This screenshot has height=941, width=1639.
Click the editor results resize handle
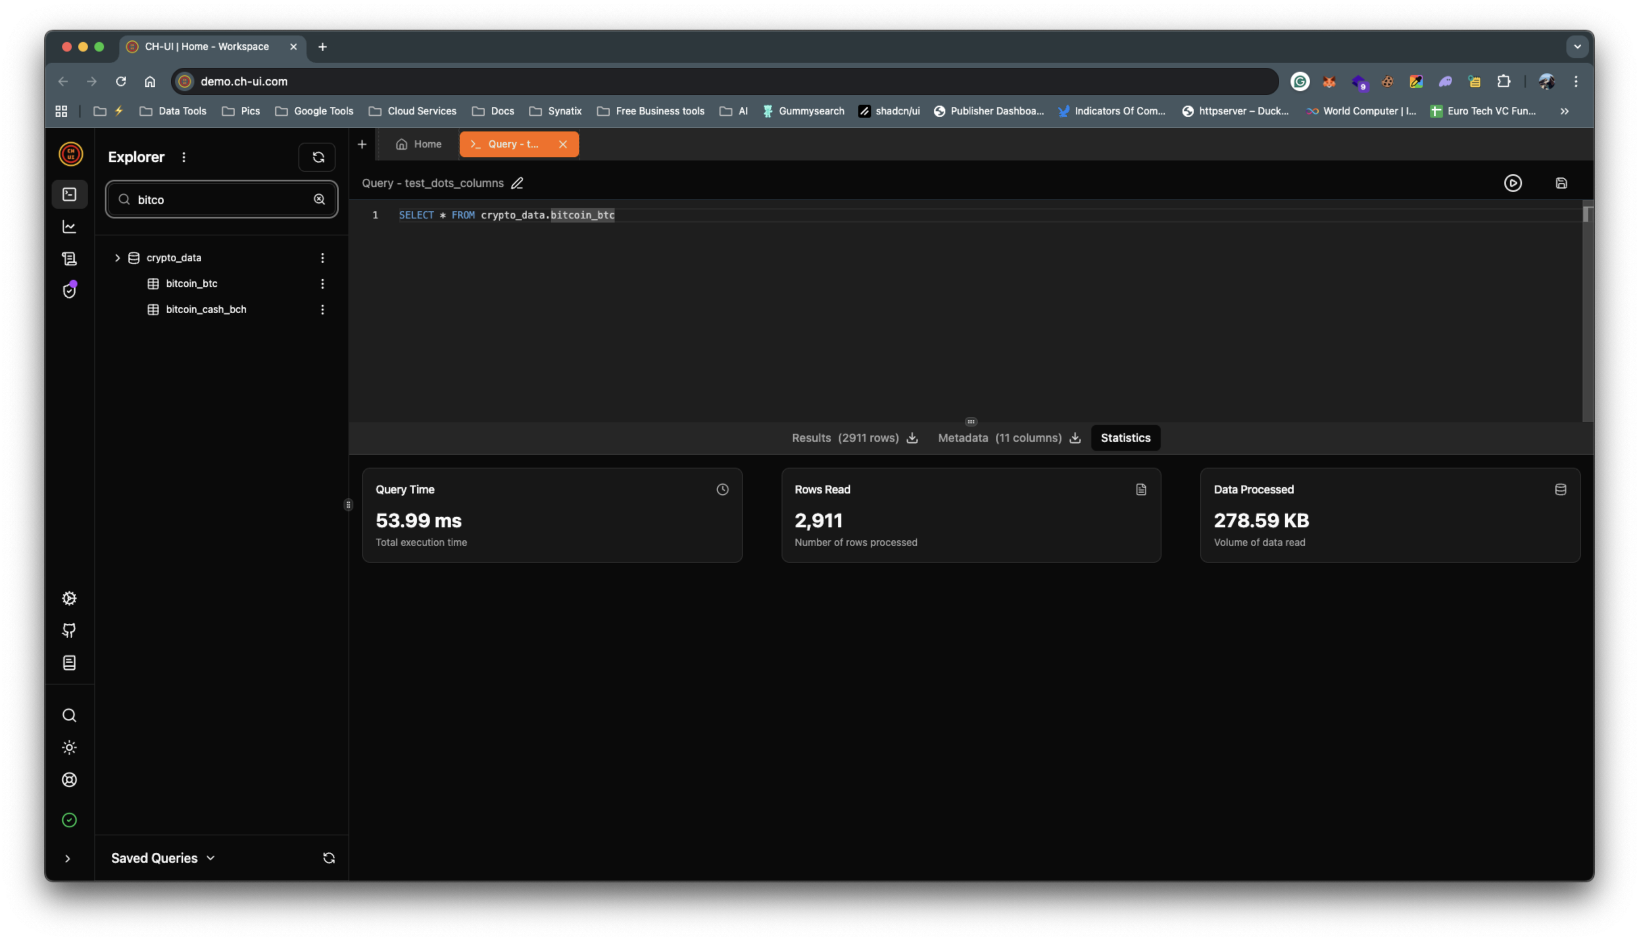tap(971, 421)
